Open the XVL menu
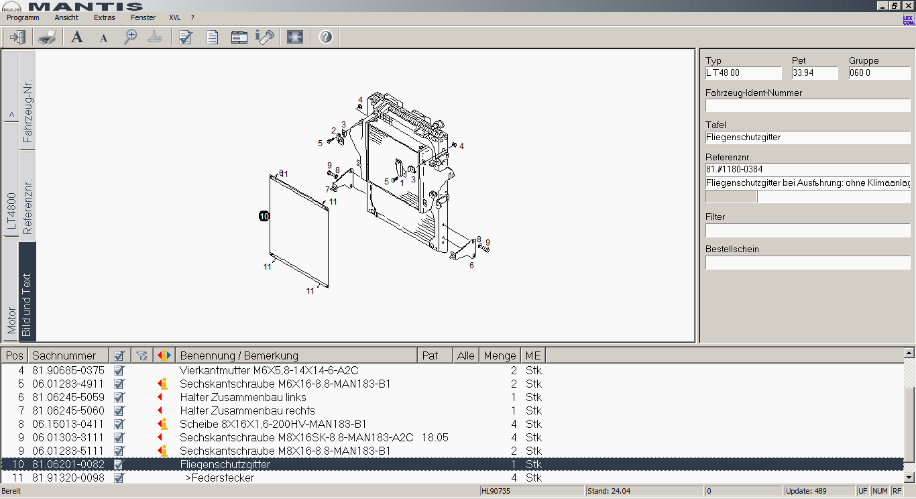This screenshot has height=499, width=916. (x=174, y=17)
